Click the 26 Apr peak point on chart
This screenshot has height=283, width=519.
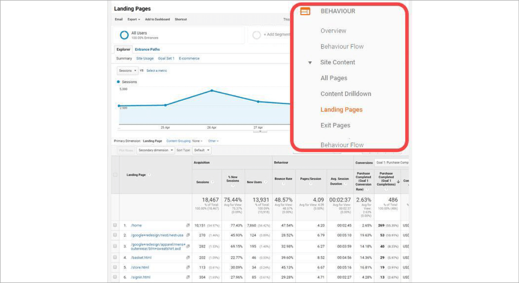click(x=212, y=90)
